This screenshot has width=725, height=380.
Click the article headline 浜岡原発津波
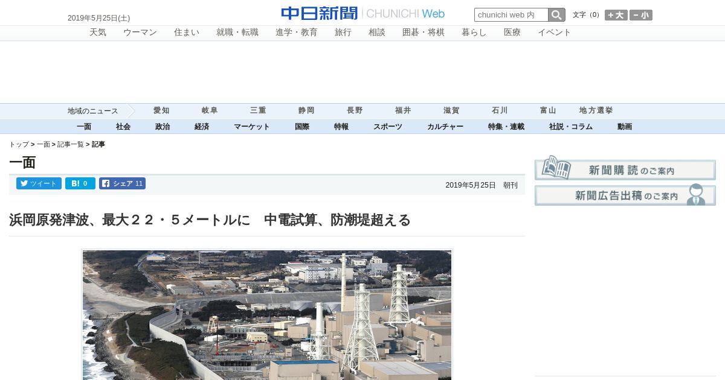coord(210,220)
